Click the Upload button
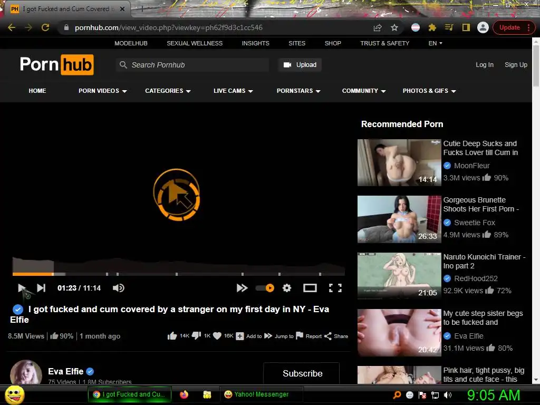Image resolution: width=540 pixels, height=405 pixels. point(300,65)
